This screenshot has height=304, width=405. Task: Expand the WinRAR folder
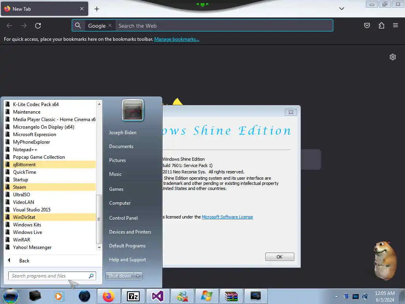click(x=50, y=240)
